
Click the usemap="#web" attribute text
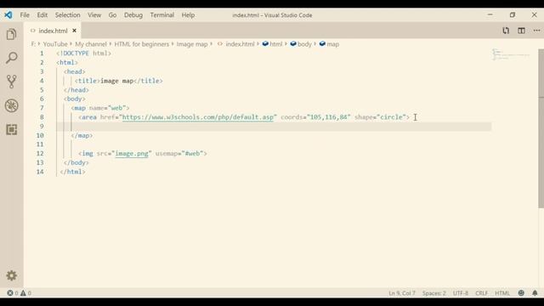tap(179, 153)
